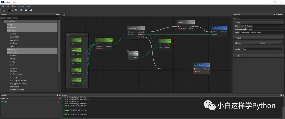The height and width of the screenshot is (119, 285).
Task: Click the Condition pin on branch node
Action: 179,29
